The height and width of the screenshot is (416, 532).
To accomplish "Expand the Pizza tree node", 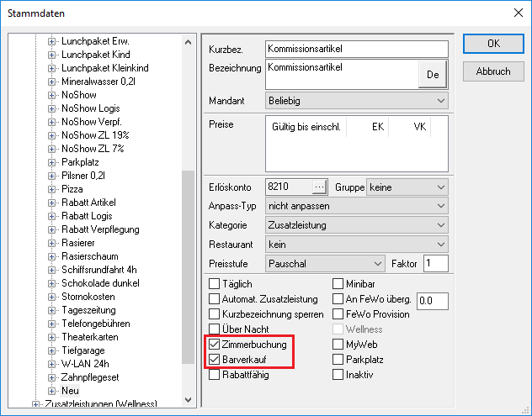I will [x=51, y=189].
